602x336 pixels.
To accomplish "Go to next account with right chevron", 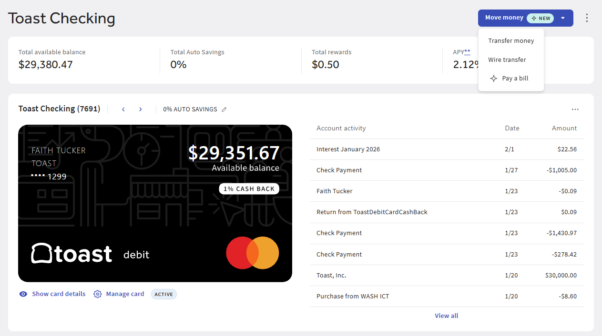I will click(x=140, y=109).
